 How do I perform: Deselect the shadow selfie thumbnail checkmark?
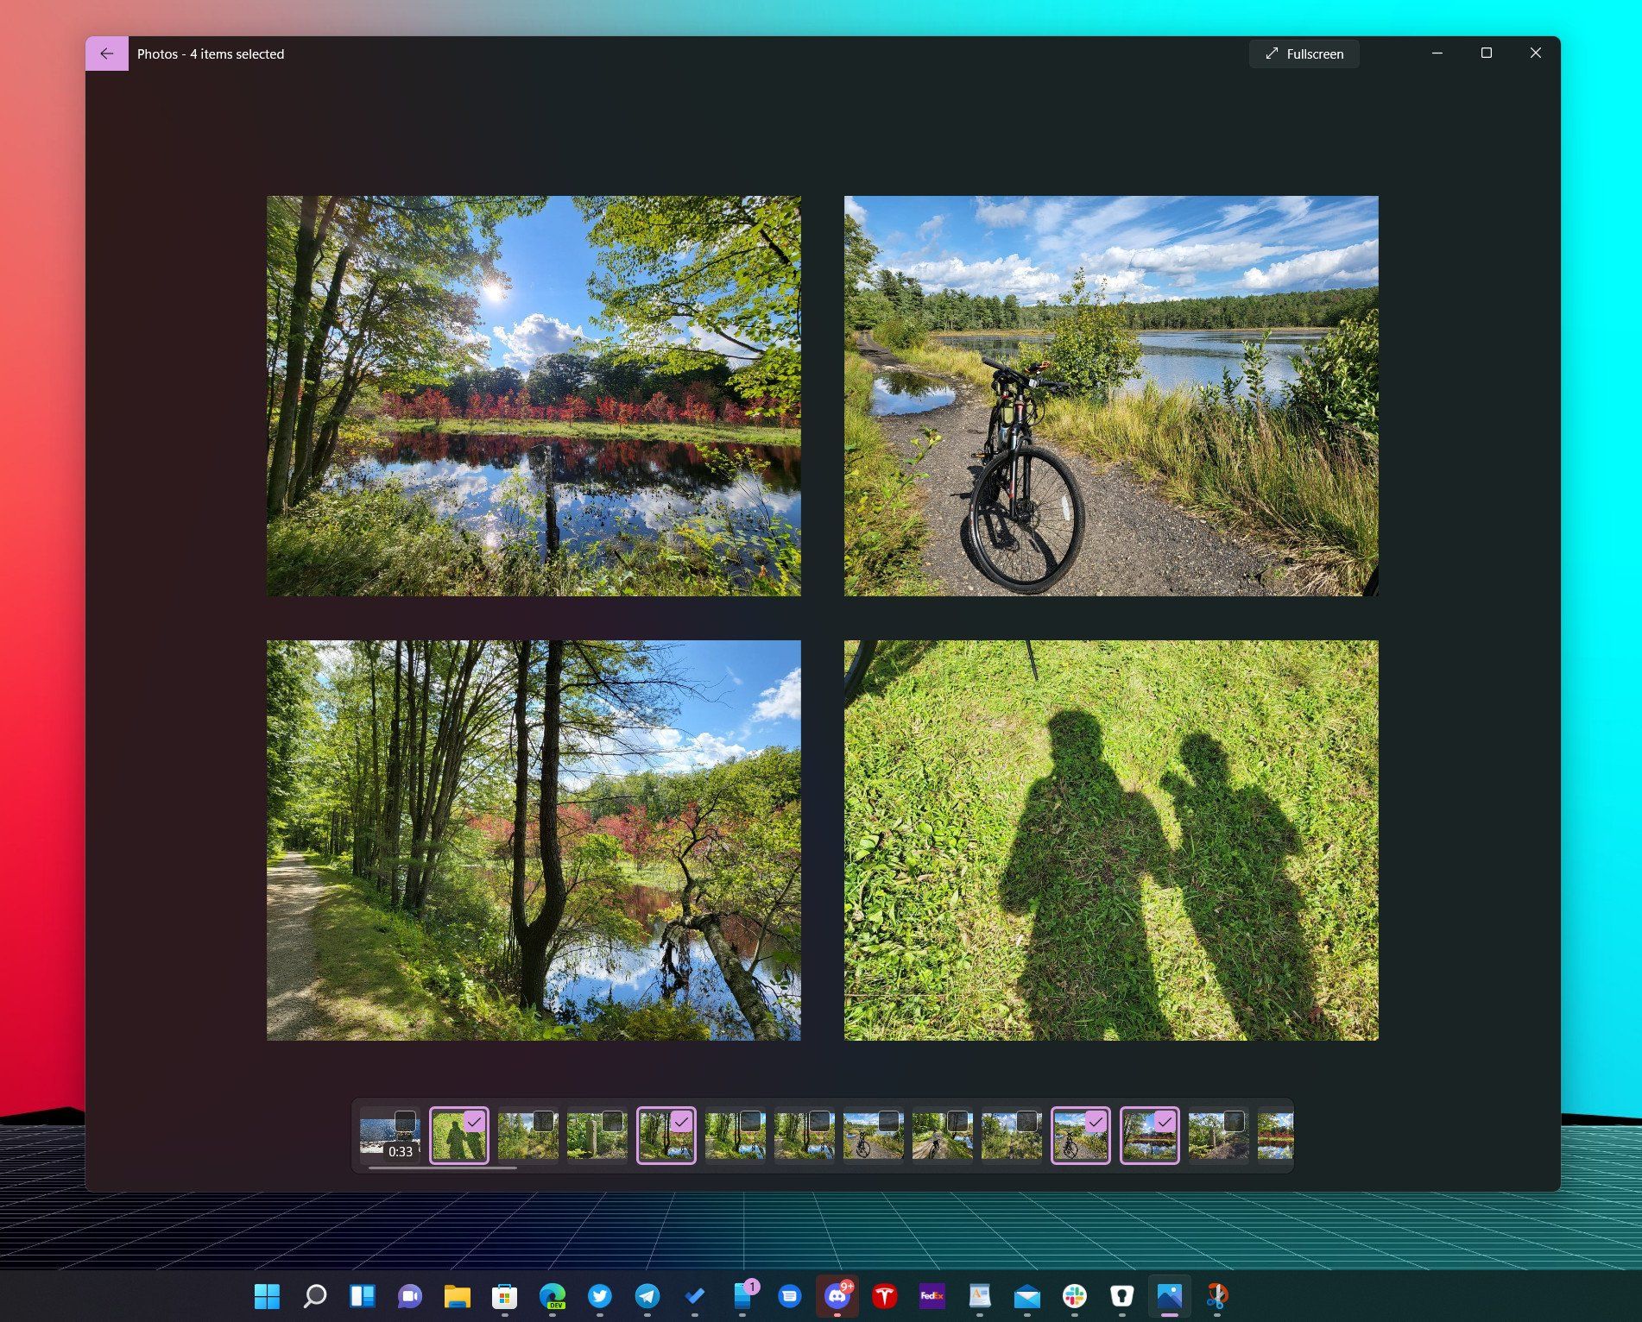click(x=472, y=1120)
